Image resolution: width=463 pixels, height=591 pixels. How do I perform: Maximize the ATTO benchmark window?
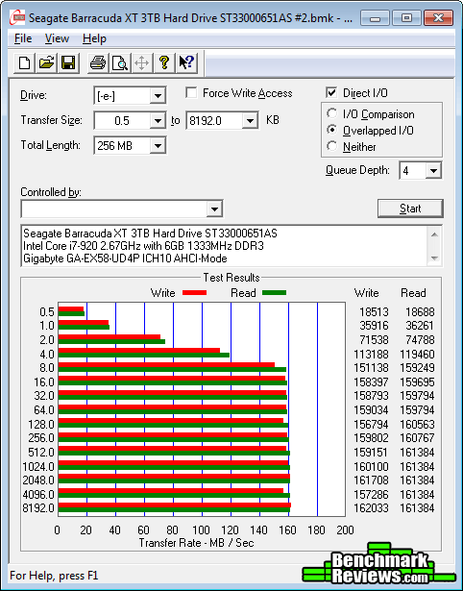coord(406,17)
